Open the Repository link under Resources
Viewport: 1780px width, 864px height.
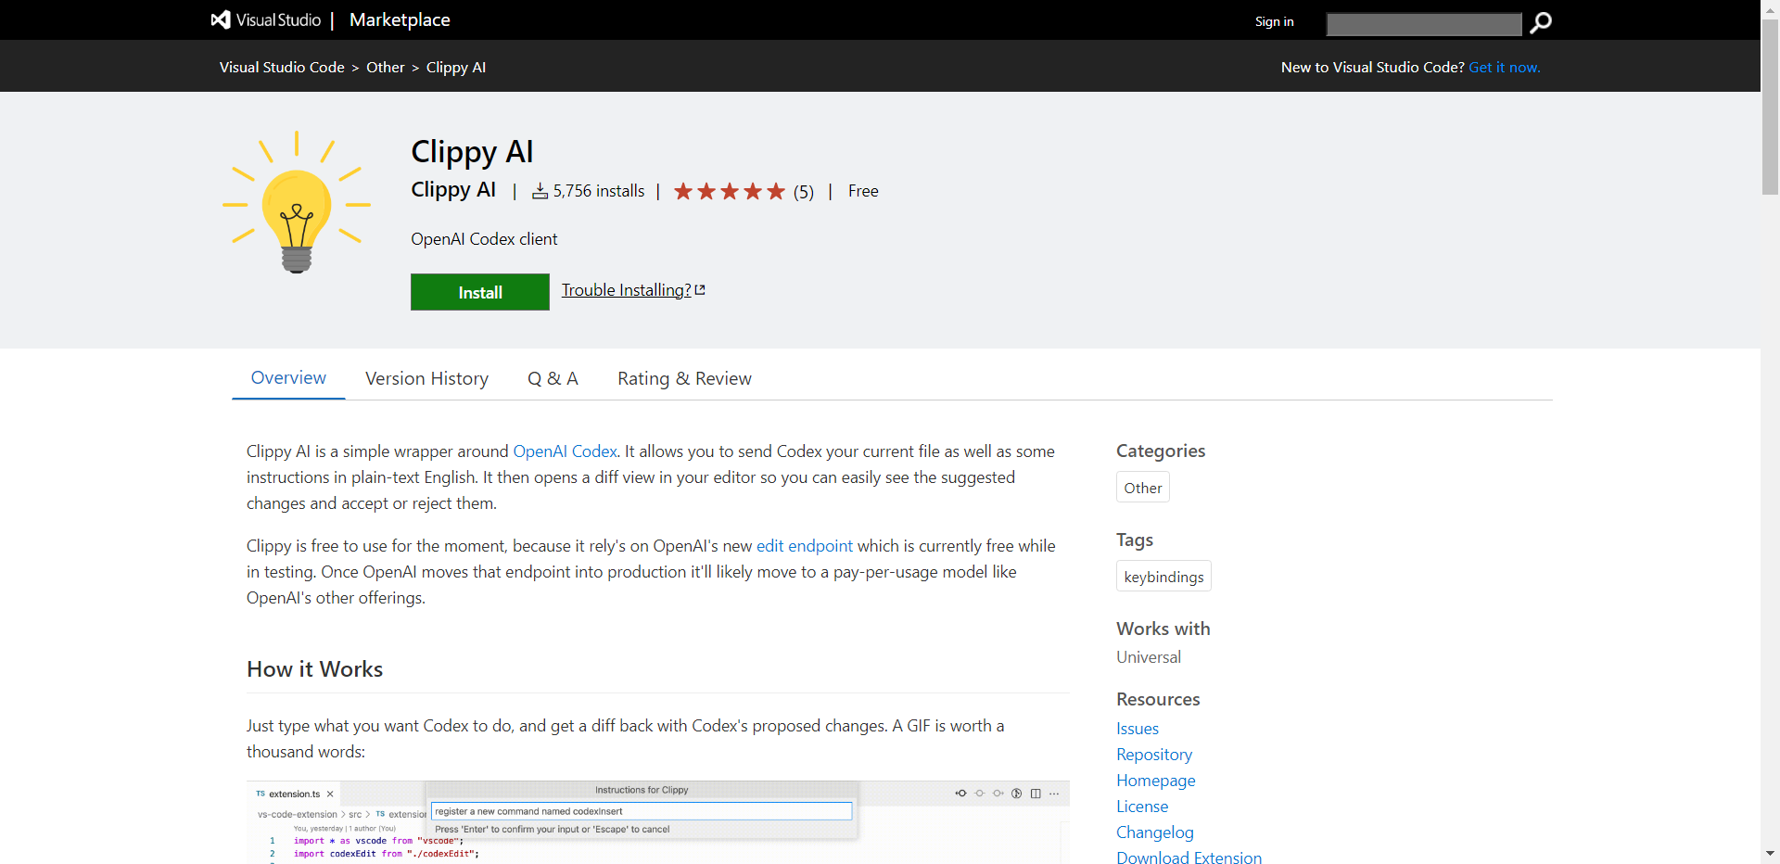(1153, 754)
